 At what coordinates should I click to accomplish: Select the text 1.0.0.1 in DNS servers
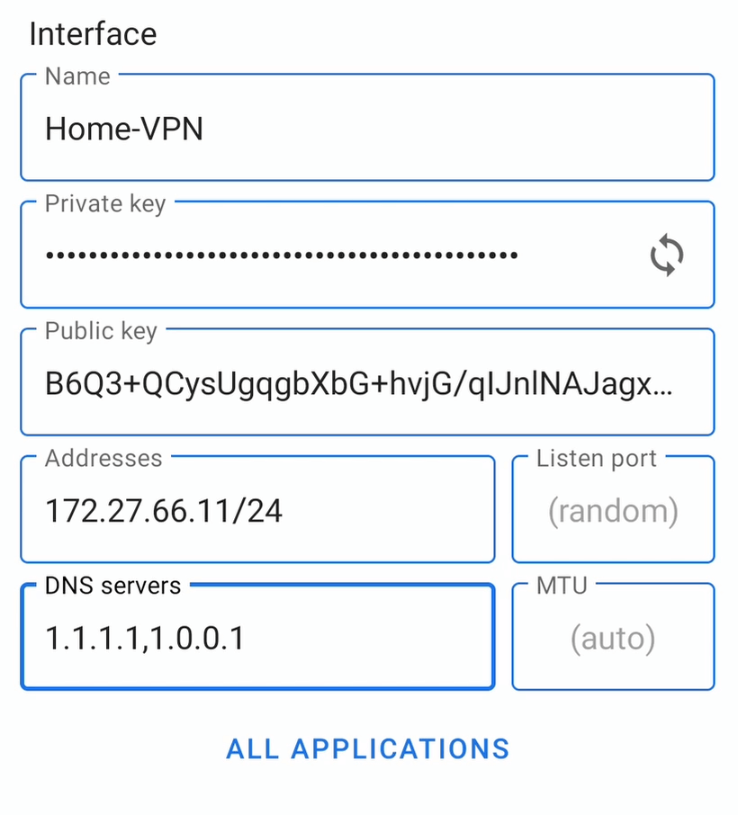tap(184, 637)
